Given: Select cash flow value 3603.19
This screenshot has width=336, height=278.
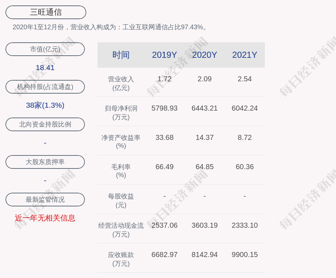Looking at the screenshot, I should pos(204,225).
